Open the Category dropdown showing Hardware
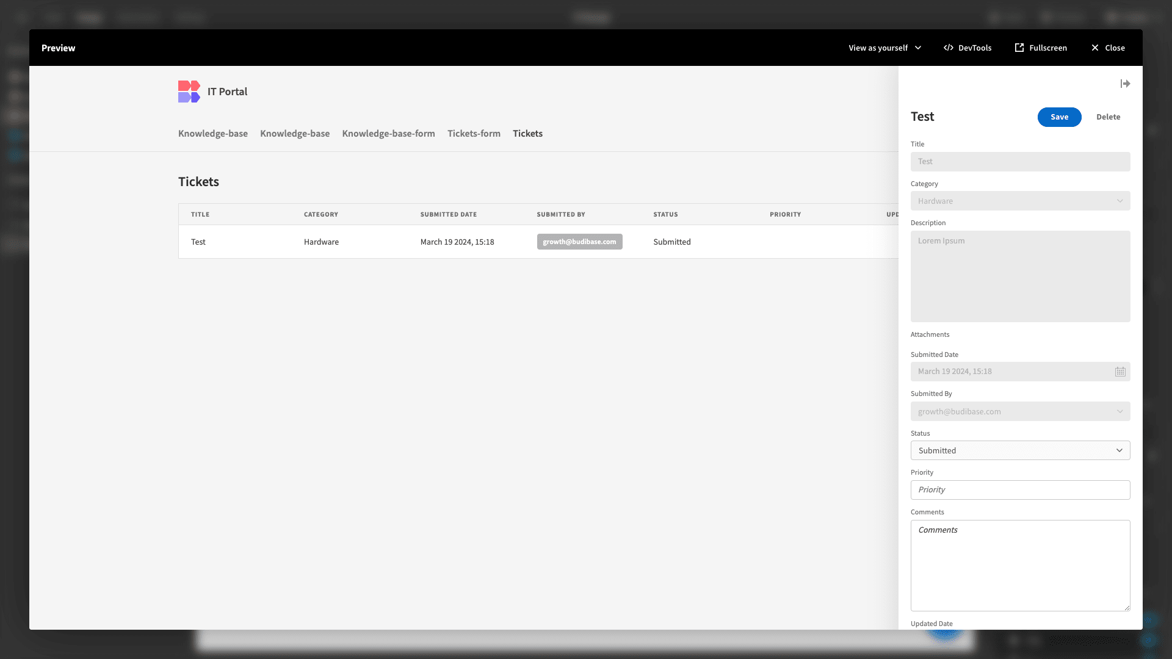The image size is (1172, 659). [x=1020, y=201]
